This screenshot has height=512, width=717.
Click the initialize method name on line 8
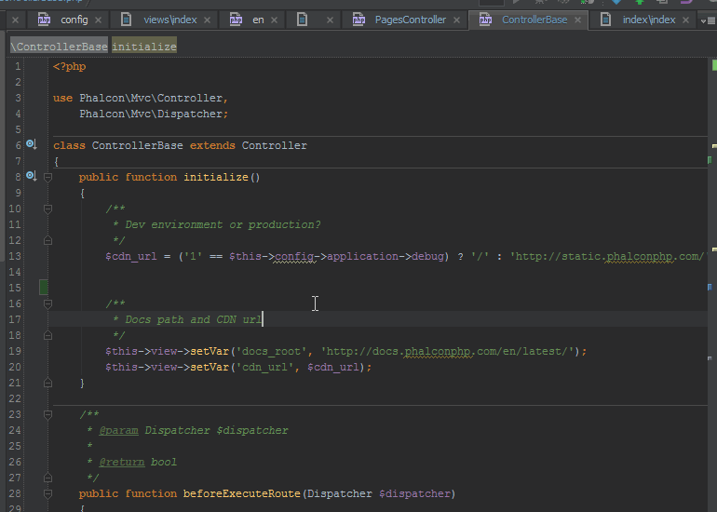pyautogui.click(x=216, y=177)
